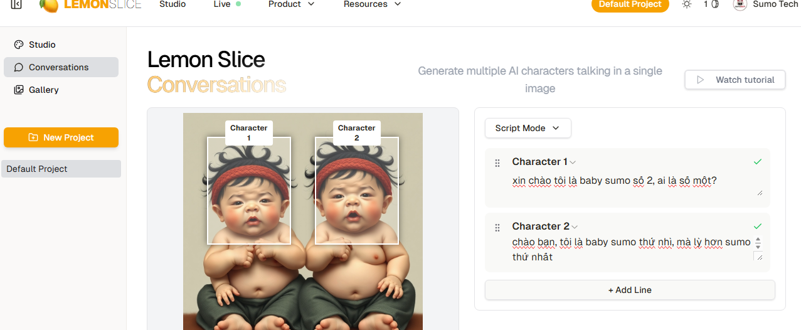Open the Character 1 speaker selector chevron

pos(573,162)
